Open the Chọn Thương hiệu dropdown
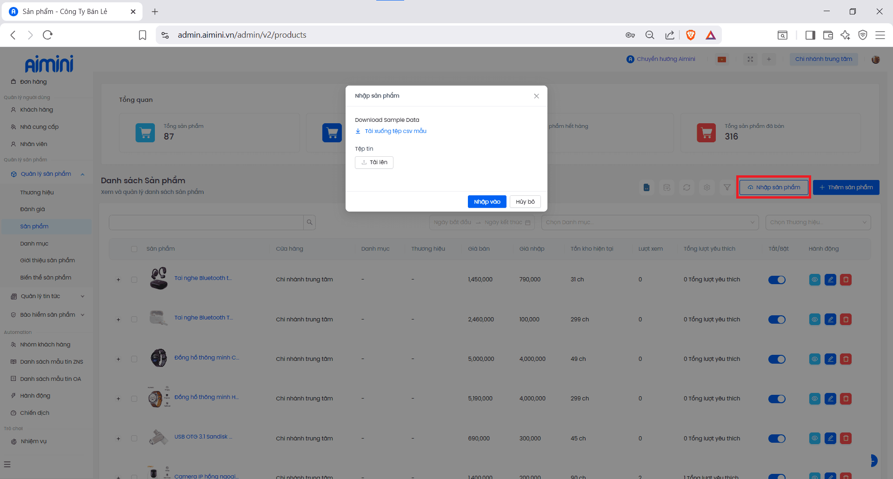The image size is (893, 479). tap(818, 222)
